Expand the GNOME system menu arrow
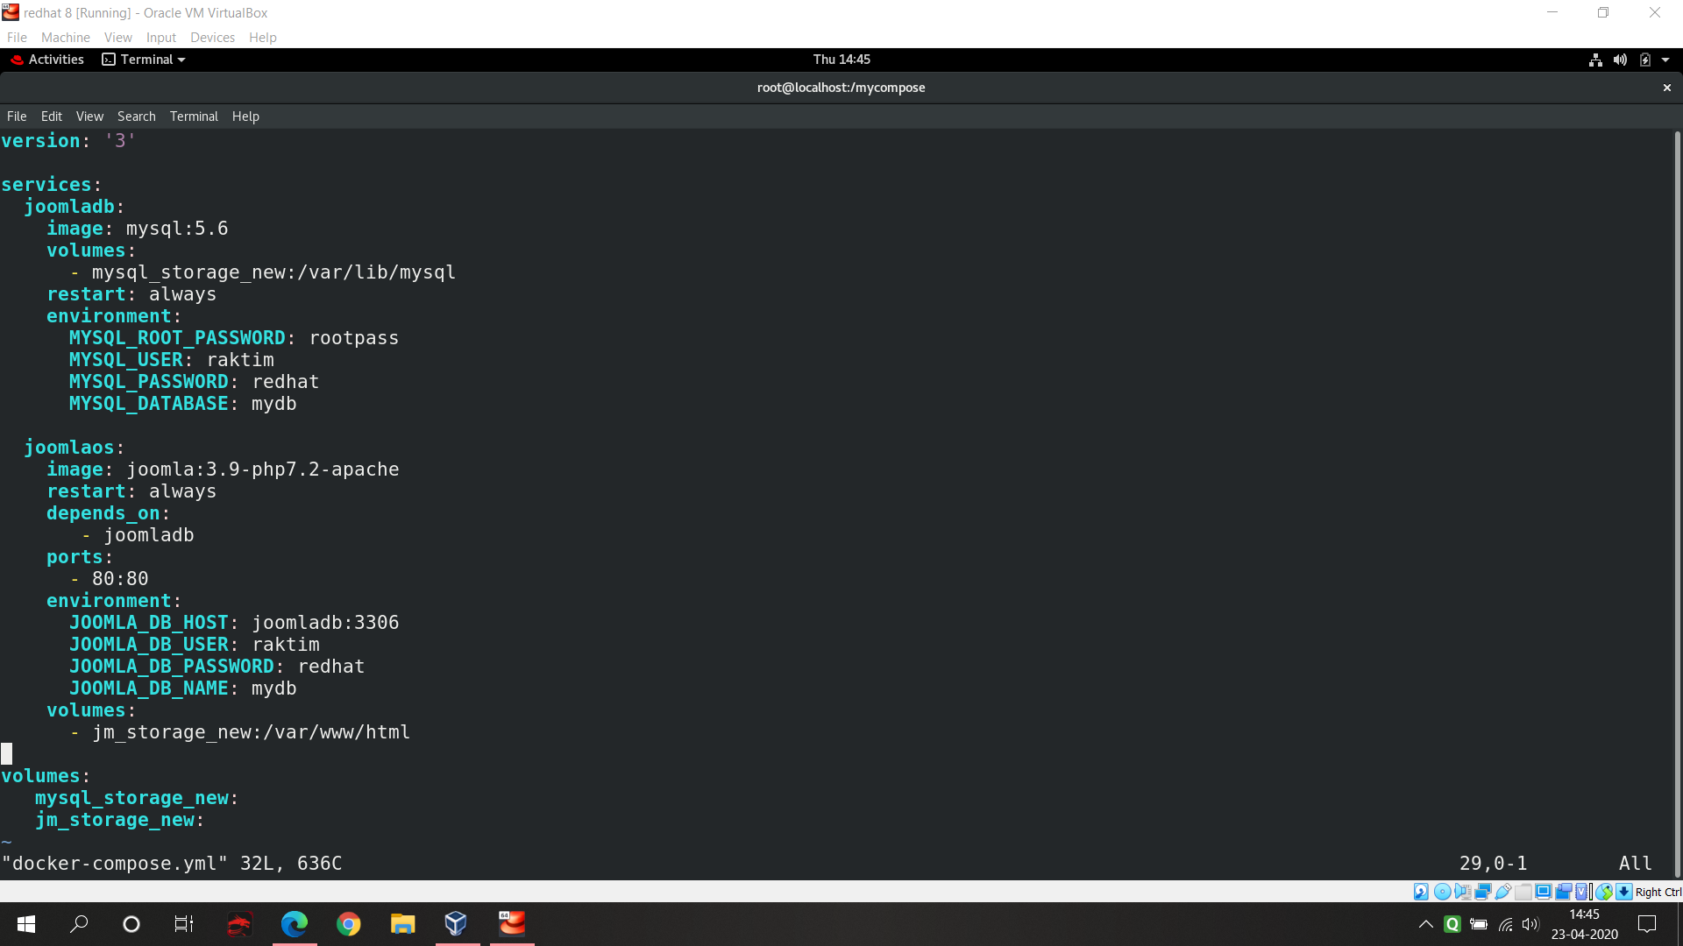The image size is (1683, 946). click(1665, 60)
